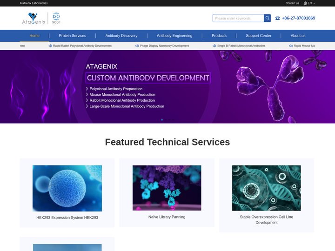Select Polyclonal Antibody Preparation in banner
The image size is (335, 251).
[116, 89]
